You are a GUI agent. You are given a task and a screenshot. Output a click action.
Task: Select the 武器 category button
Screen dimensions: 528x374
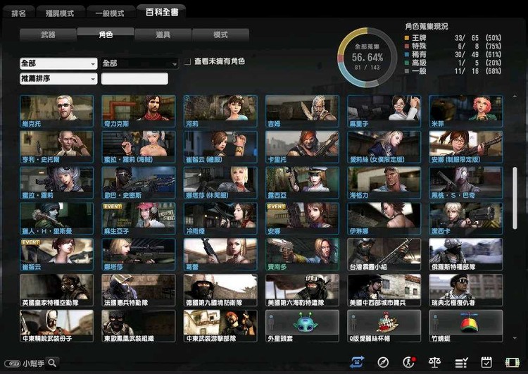click(x=48, y=35)
